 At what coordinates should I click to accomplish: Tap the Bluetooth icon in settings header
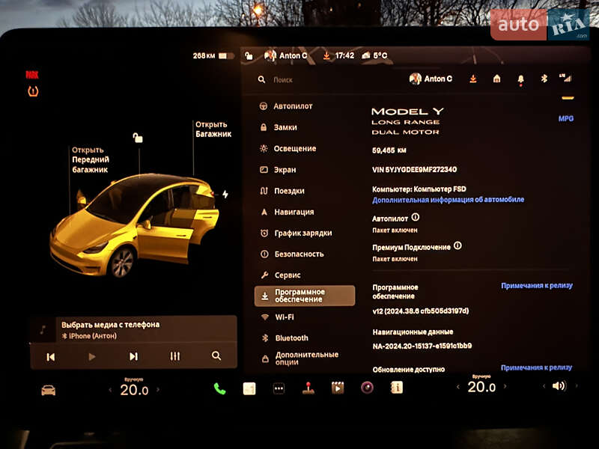(x=544, y=79)
